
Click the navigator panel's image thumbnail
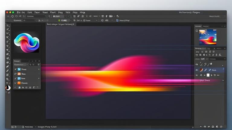click(x=208, y=37)
